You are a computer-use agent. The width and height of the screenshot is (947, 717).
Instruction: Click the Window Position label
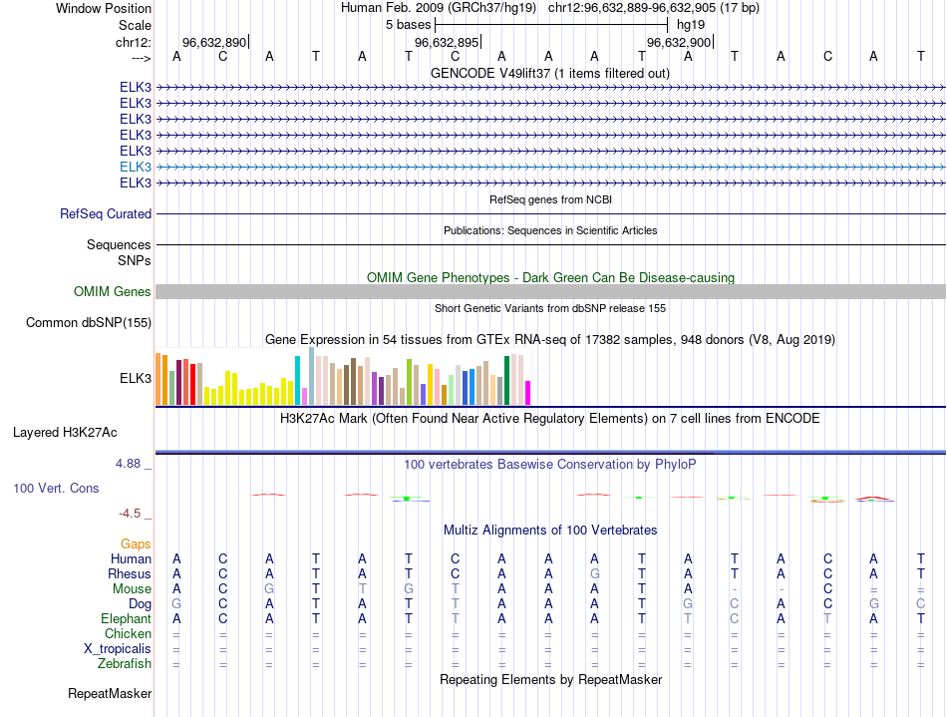click(x=104, y=8)
